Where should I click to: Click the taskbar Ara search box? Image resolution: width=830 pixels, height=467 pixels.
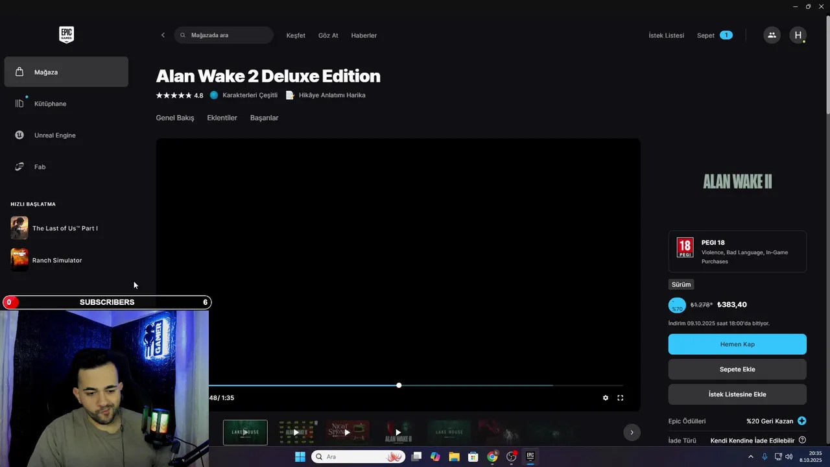point(359,457)
